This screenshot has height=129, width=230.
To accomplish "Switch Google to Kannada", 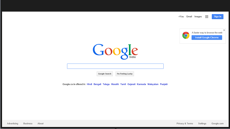I will [141, 84].
